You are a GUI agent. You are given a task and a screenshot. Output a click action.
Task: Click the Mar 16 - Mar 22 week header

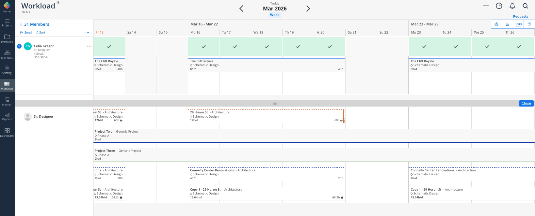click(204, 24)
